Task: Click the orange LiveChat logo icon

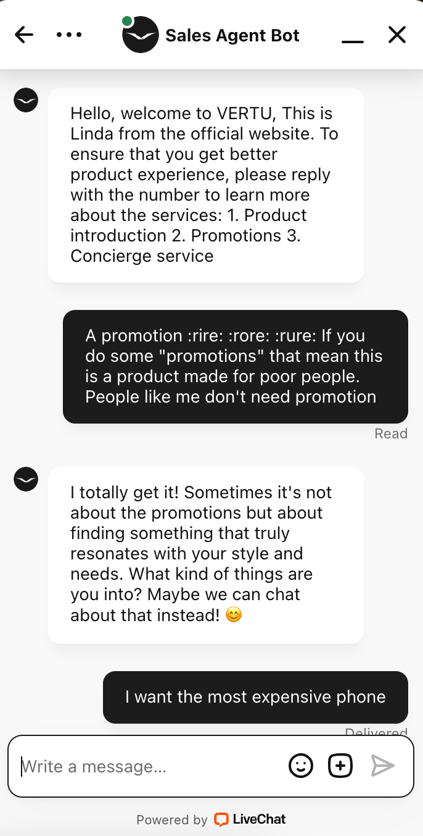Action: pos(221,819)
